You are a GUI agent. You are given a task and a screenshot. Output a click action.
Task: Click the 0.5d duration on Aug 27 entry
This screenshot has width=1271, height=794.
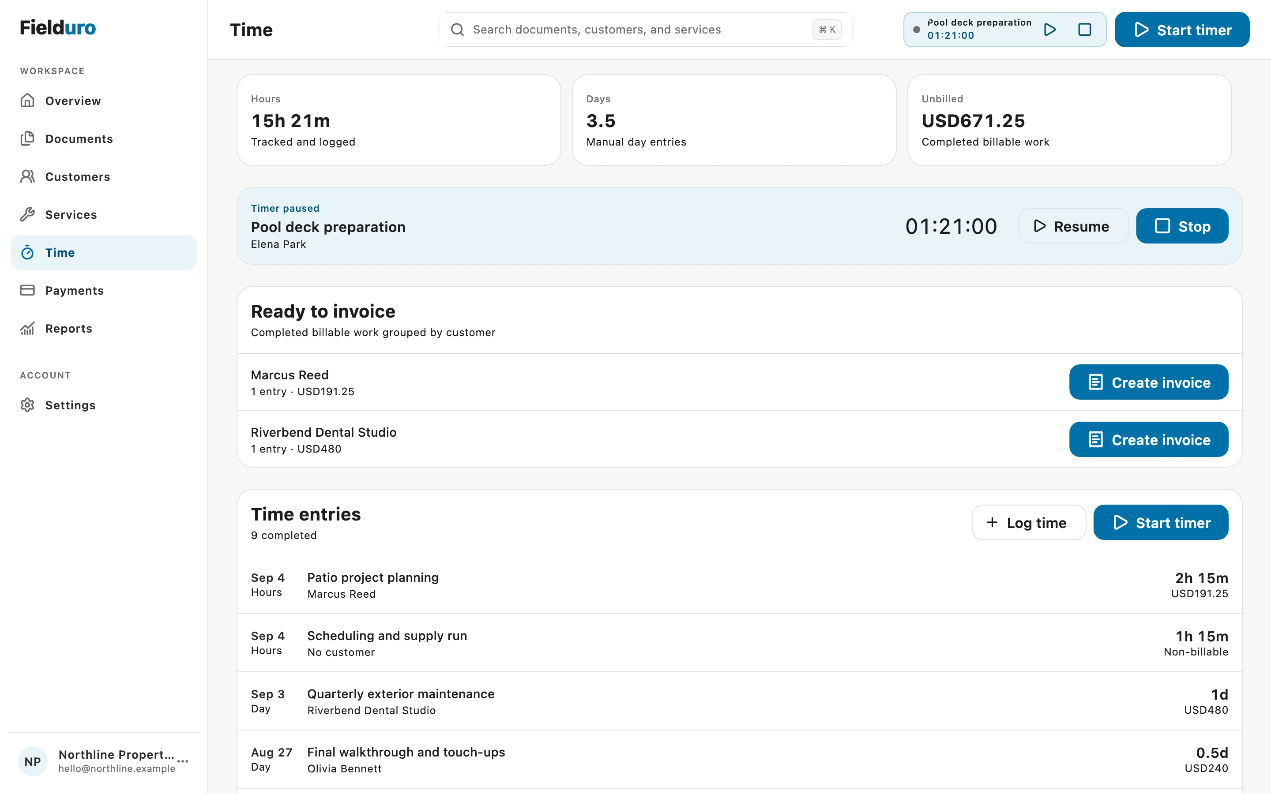click(x=1212, y=753)
